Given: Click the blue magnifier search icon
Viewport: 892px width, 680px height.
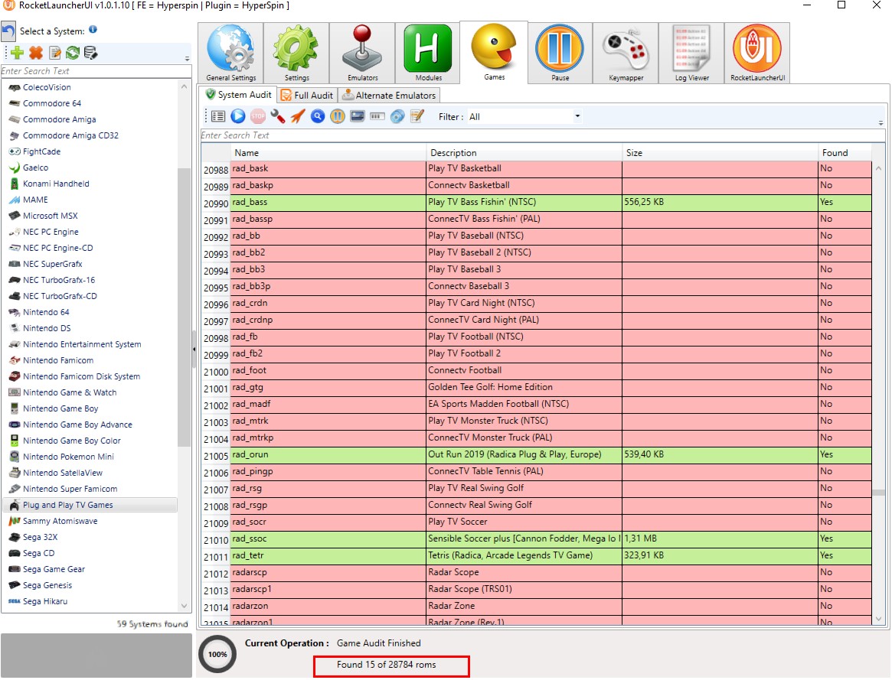Looking at the screenshot, I should pyautogui.click(x=318, y=116).
